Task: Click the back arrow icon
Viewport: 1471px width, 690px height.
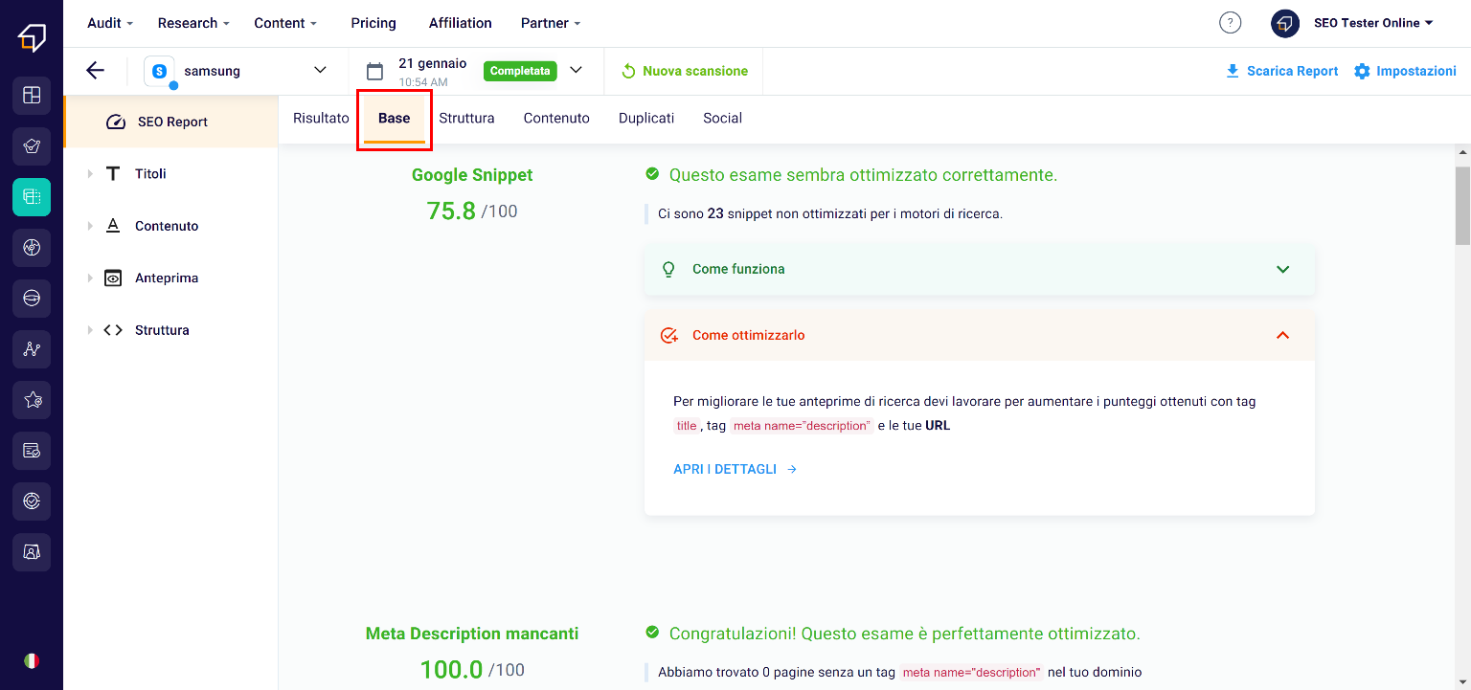Action: pyautogui.click(x=95, y=71)
